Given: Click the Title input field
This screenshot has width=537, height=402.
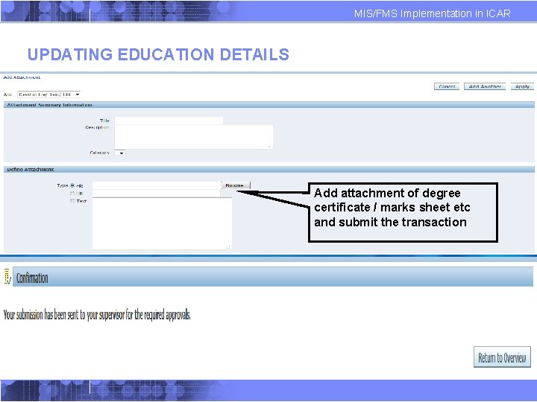Looking at the screenshot, I should tap(169, 121).
